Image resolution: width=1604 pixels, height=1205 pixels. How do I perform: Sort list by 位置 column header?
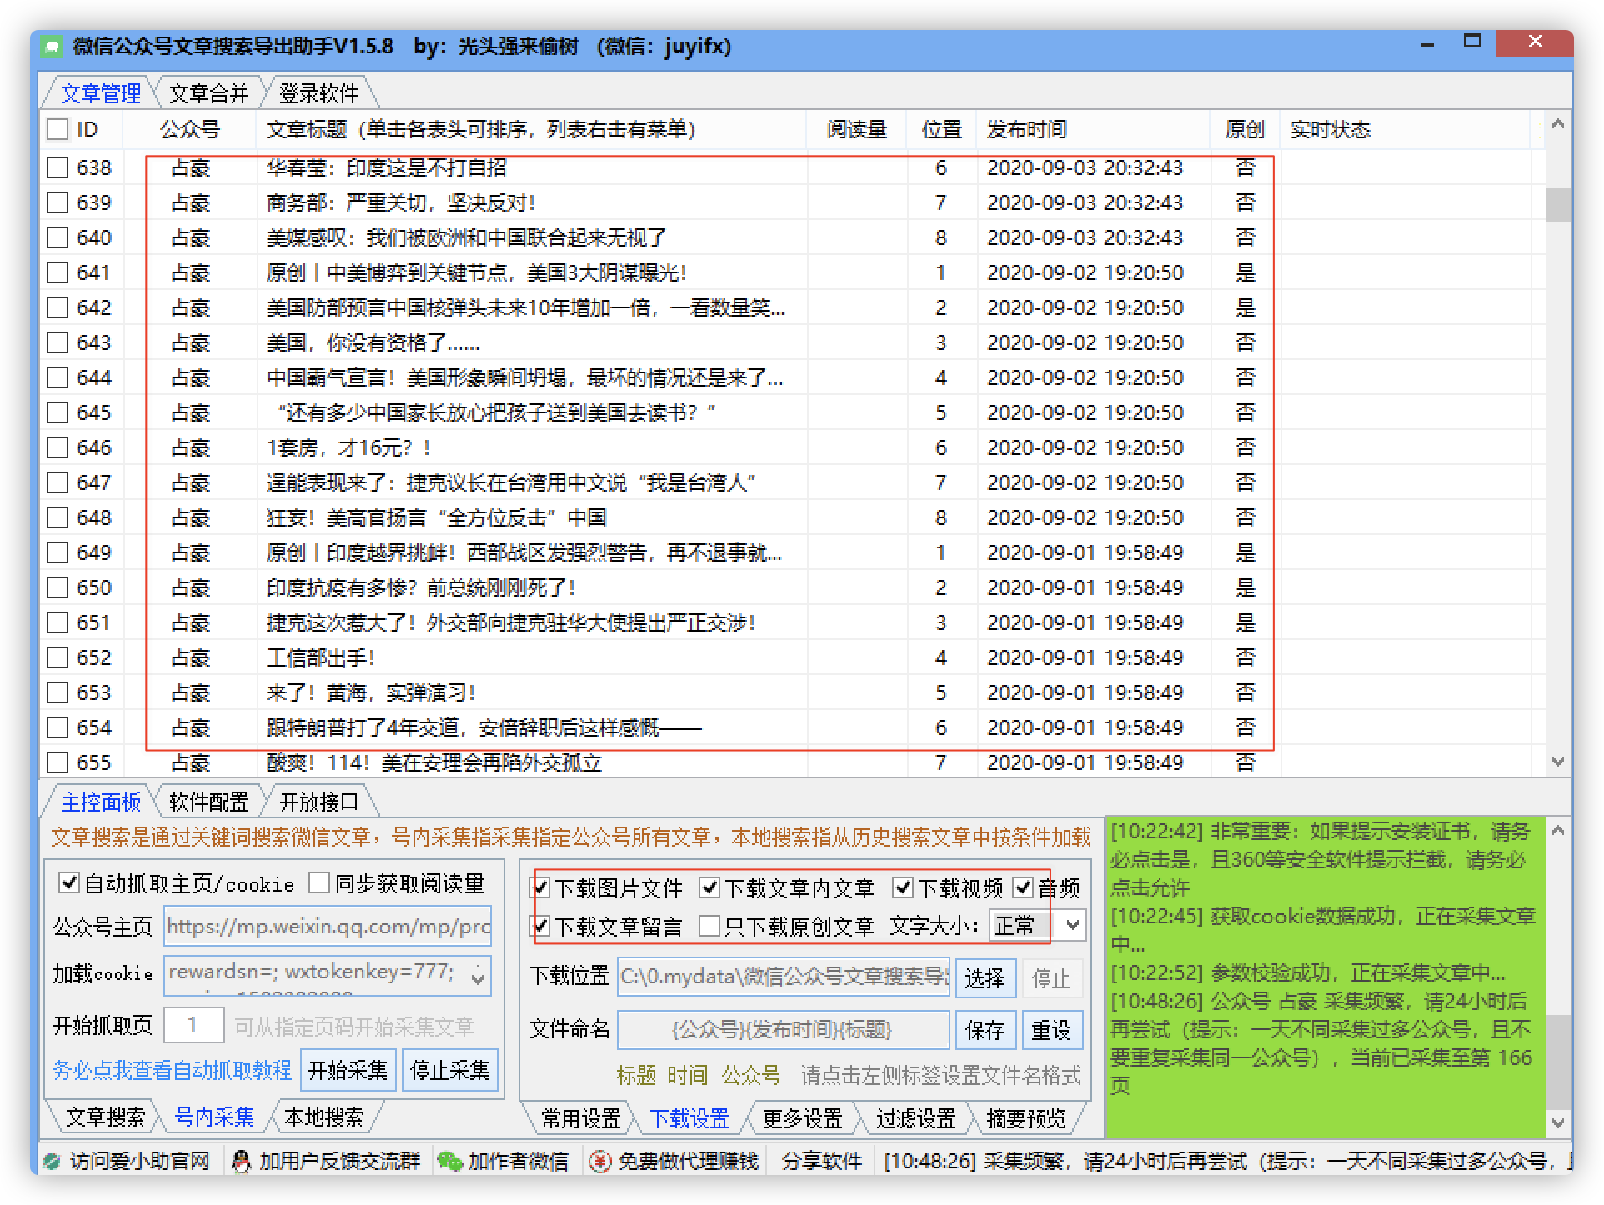(x=941, y=129)
